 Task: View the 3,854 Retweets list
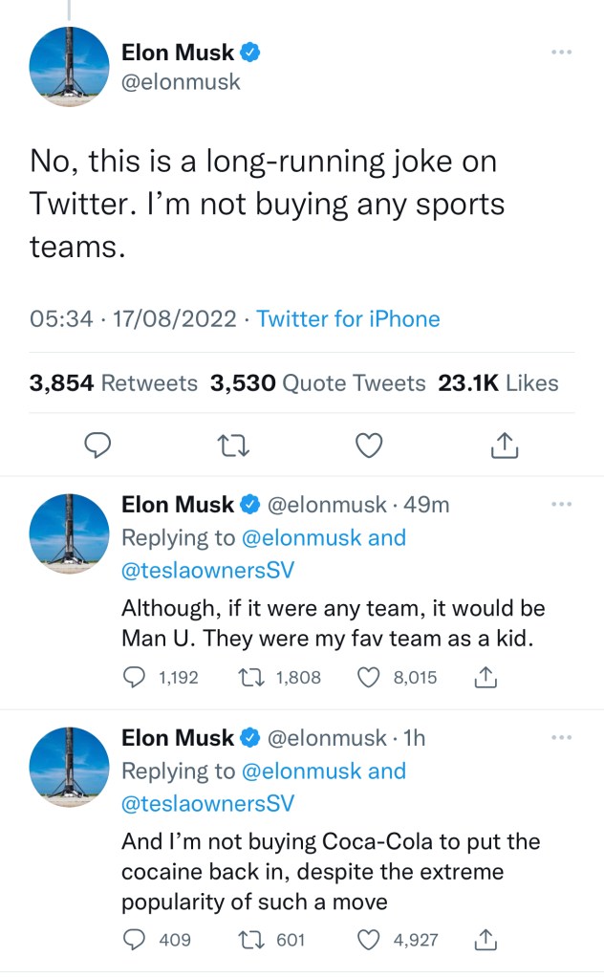113,383
